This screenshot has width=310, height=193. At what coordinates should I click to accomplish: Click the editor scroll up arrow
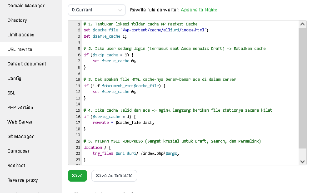pos(302,24)
